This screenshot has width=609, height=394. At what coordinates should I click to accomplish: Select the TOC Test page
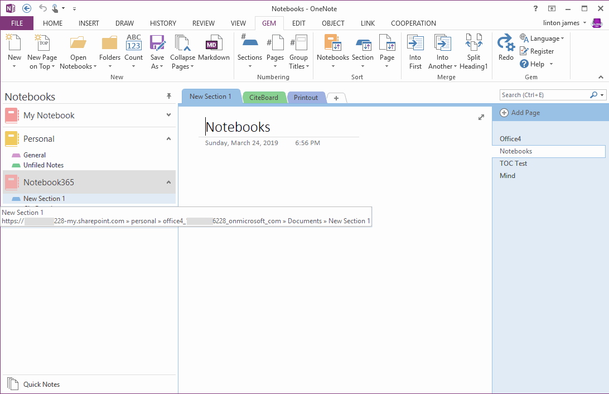pyautogui.click(x=513, y=164)
